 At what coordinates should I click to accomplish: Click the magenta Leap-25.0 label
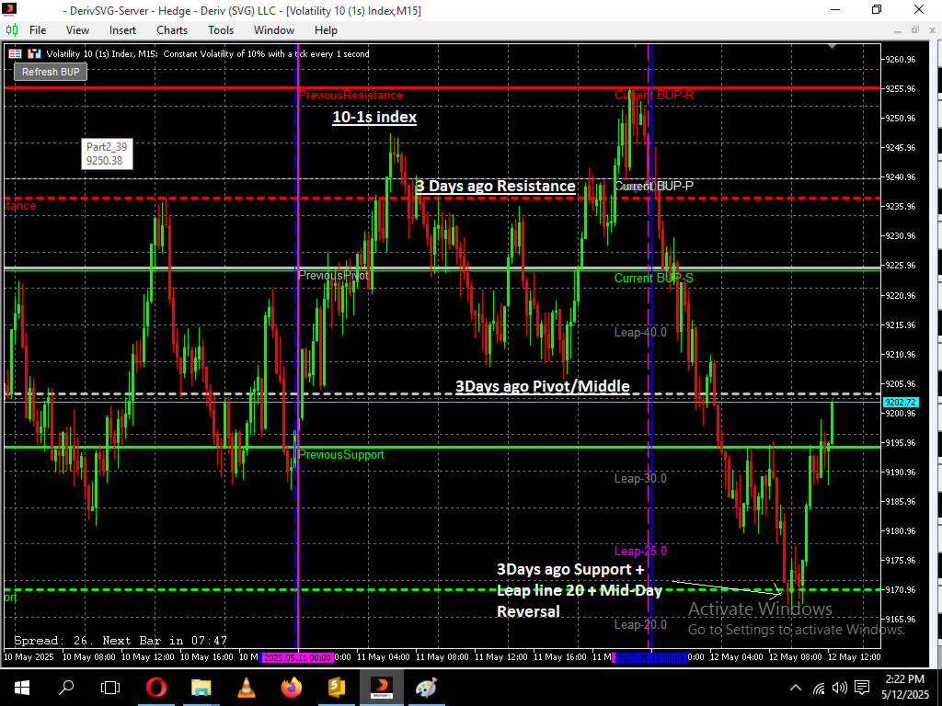[x=640, y=552]
